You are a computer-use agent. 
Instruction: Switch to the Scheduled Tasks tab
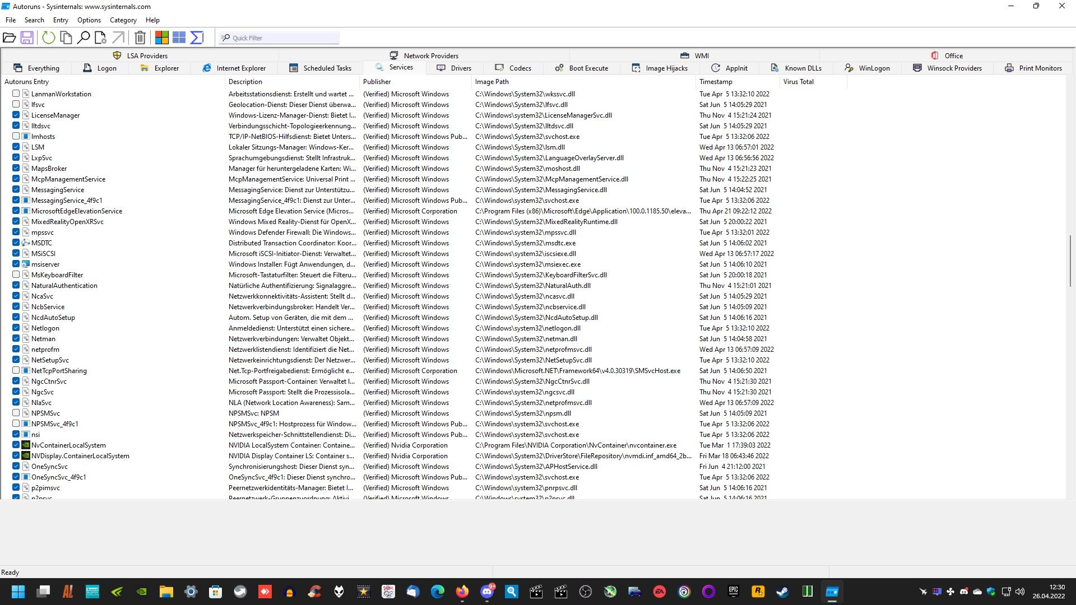pyautogui.click(x=321, y=68)
